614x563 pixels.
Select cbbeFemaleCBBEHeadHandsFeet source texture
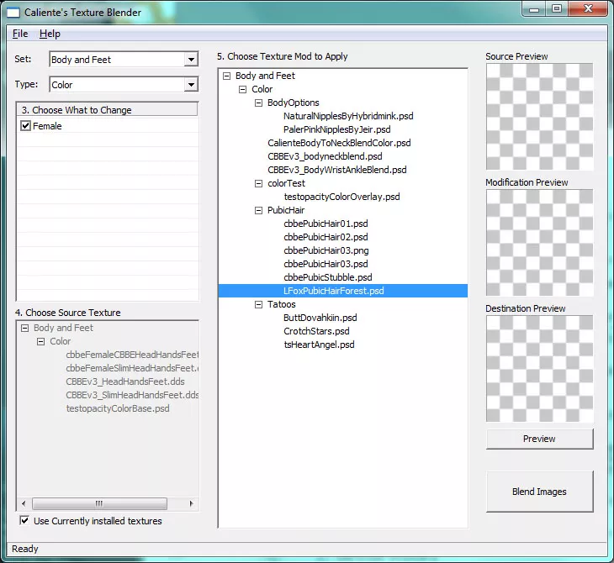click(132, 355)
